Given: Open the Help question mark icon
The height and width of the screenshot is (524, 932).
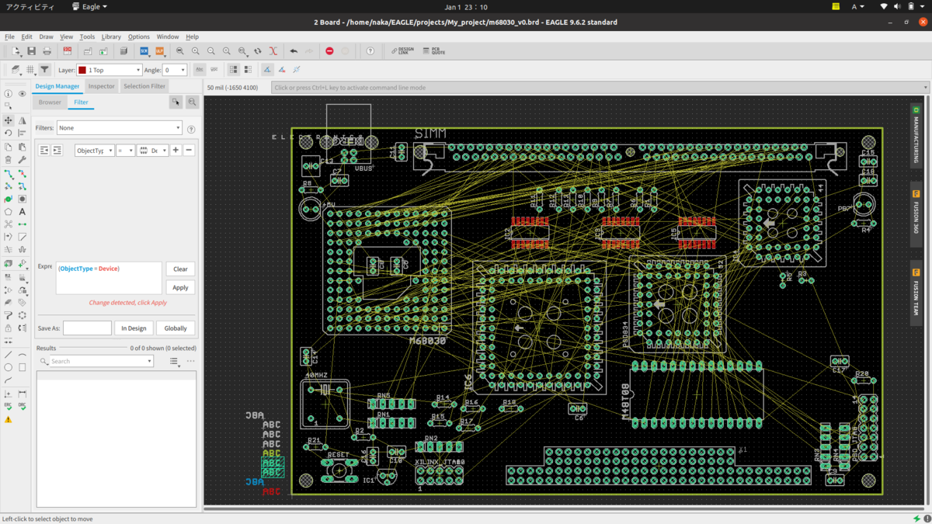Looking at the screenshot, I should (370, 51).
